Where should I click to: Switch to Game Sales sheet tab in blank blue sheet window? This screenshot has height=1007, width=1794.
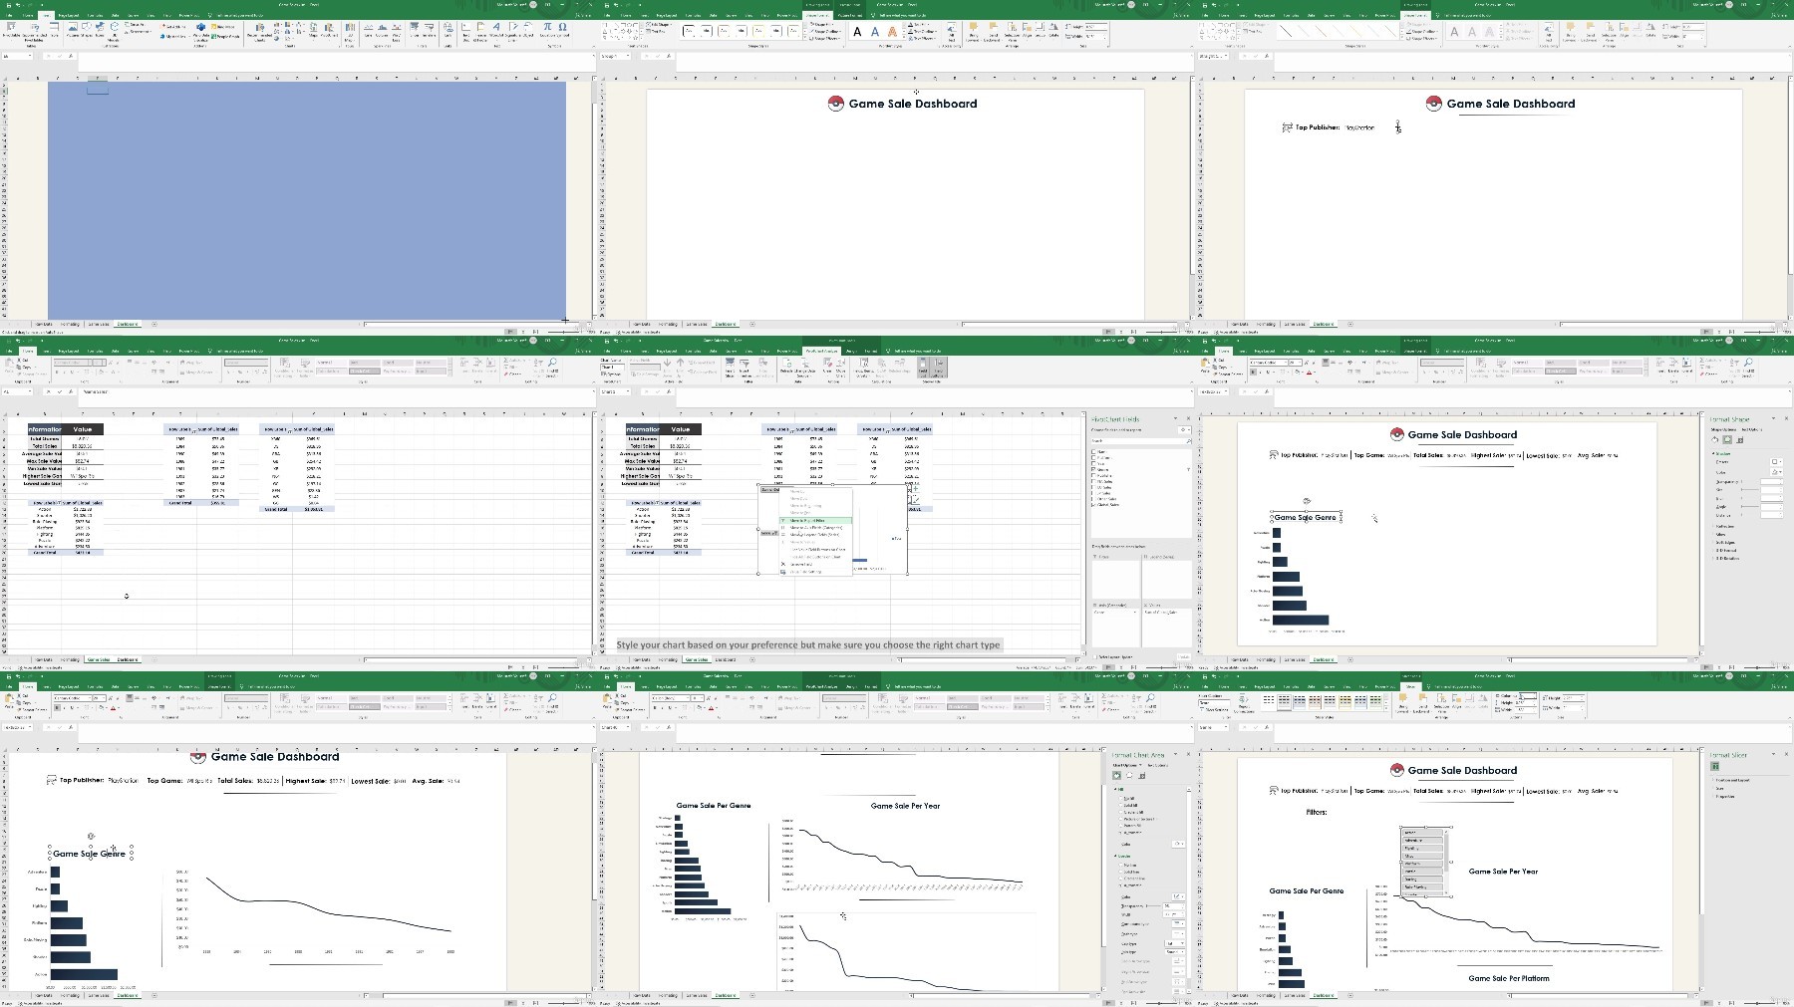[98, 324]
